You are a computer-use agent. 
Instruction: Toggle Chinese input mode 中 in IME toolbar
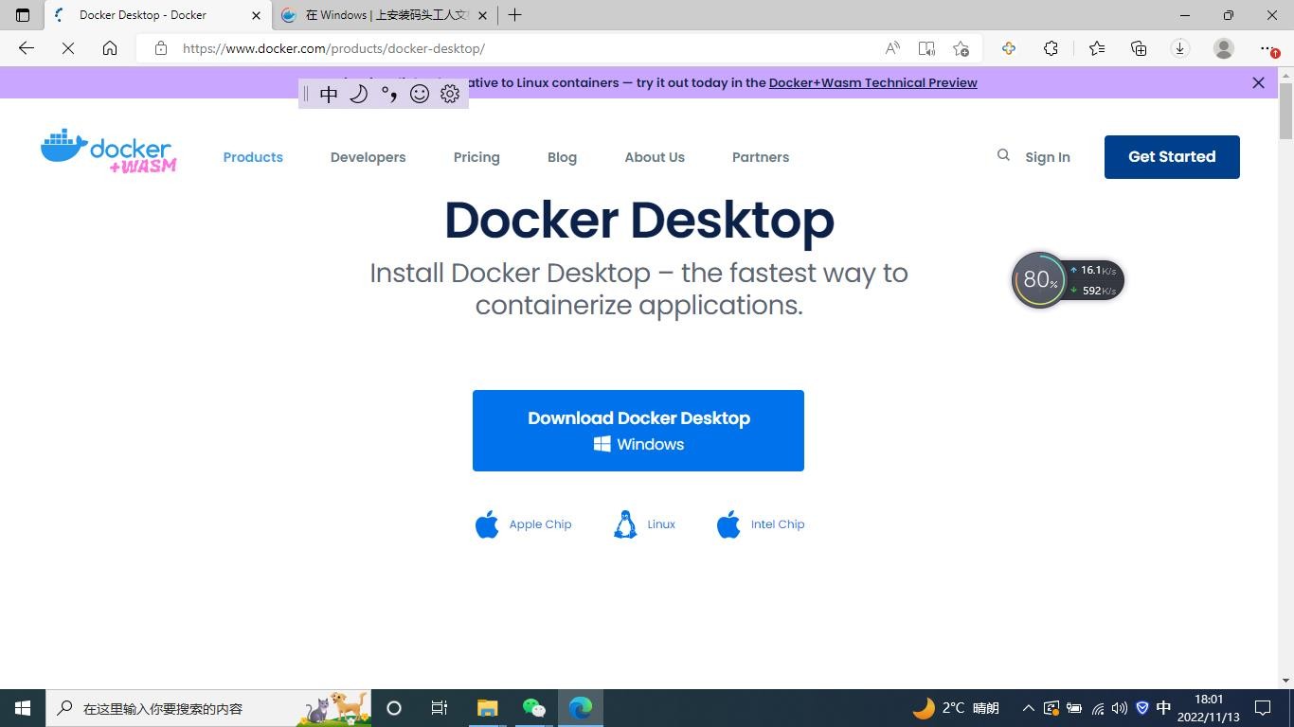click(329, 94)
